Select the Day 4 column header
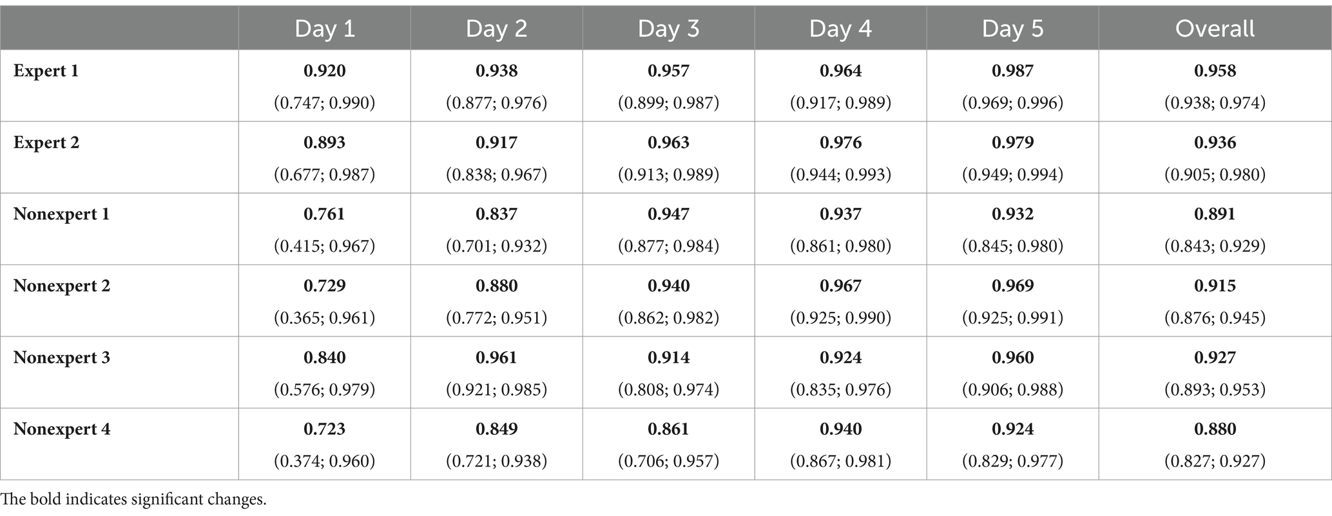The width and height of the screenshot is (1332, 516). point(841,29)
